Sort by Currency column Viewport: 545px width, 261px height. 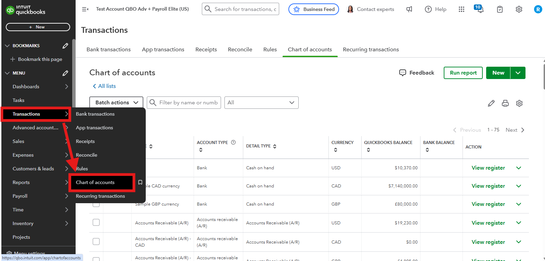click(x=336, y=150)
